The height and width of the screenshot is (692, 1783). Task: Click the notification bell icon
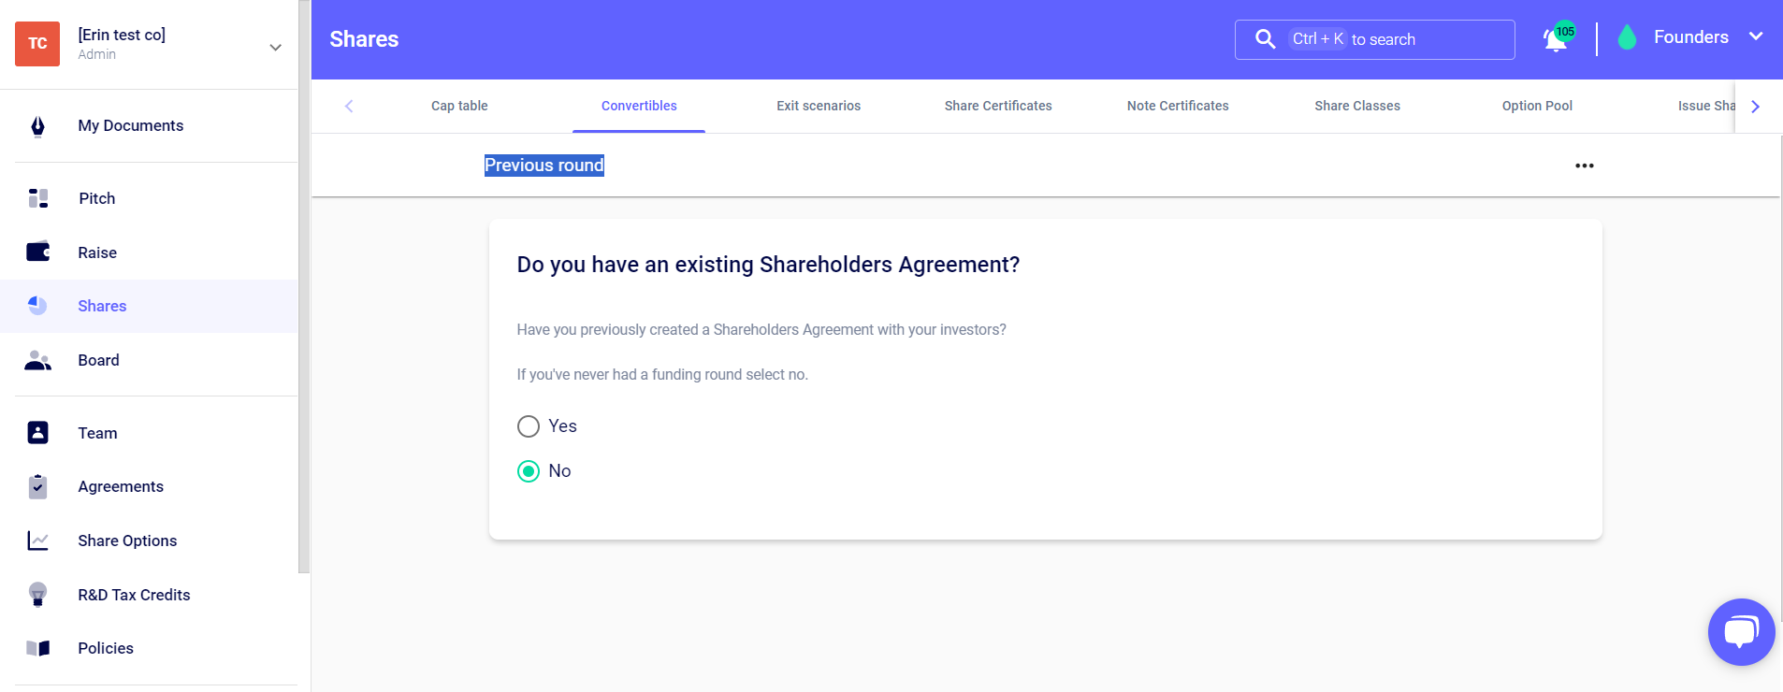tap(1556, 40)
